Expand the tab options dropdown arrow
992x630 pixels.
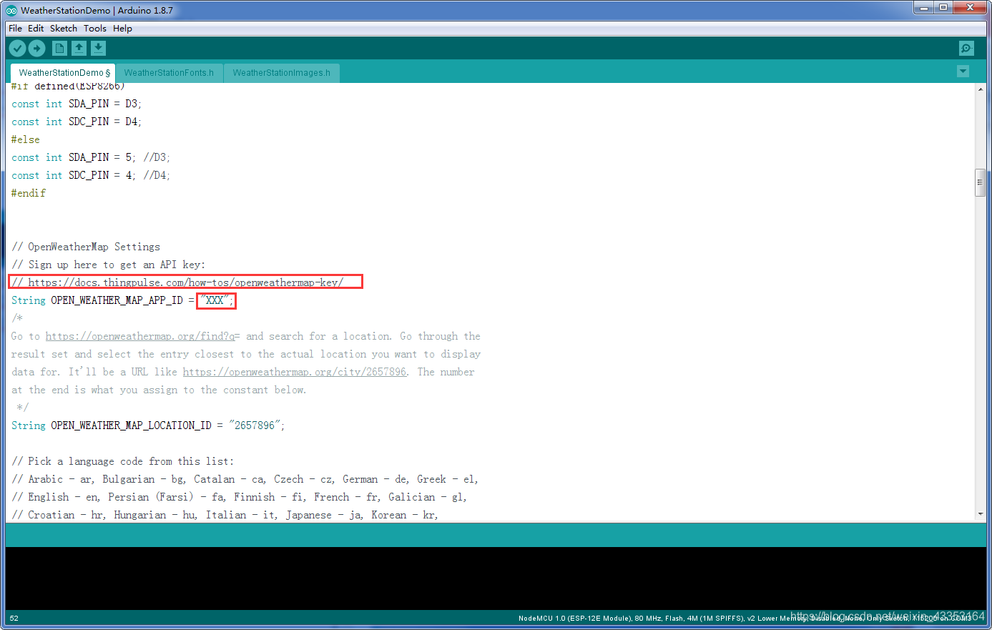[x=963, y=71]
